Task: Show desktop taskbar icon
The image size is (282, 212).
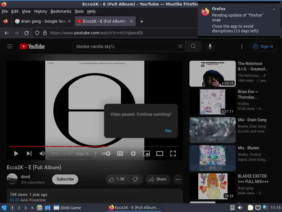Action: 47,208
